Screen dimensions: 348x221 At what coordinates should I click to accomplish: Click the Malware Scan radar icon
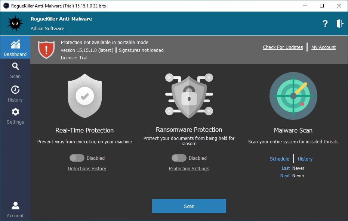293,96
